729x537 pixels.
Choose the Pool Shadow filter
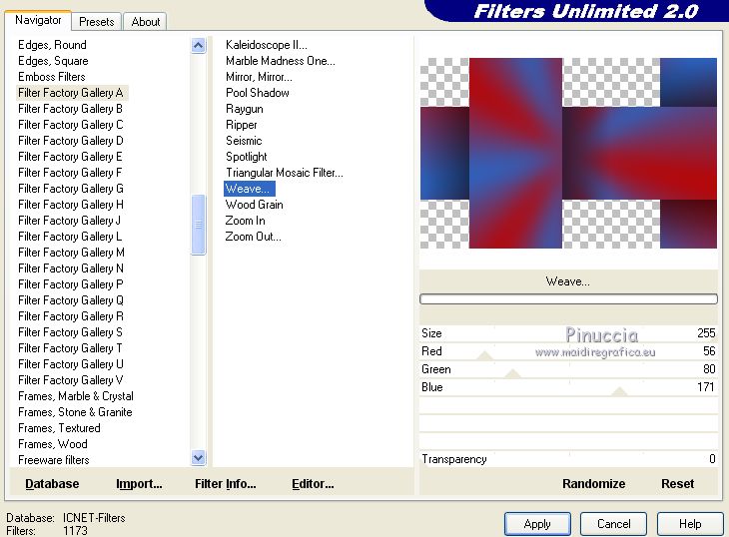(x=257, y=93)
